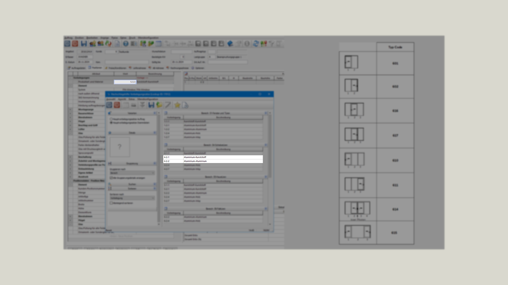Toggle the Alle Gruppierungsdetails anzeigen checkbox

(x=111, y=178)
